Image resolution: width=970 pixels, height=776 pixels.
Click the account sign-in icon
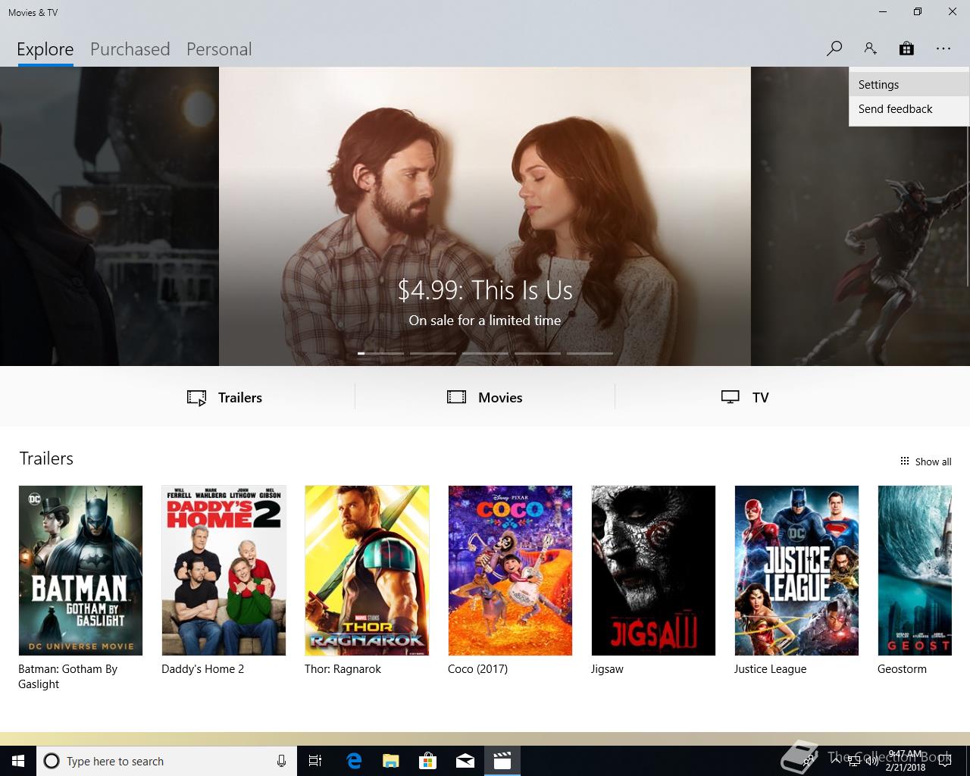tap(870, 48)
